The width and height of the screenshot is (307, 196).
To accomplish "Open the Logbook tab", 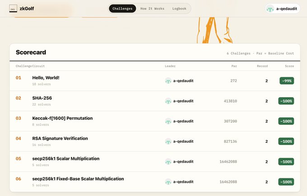I will [179, 9].
